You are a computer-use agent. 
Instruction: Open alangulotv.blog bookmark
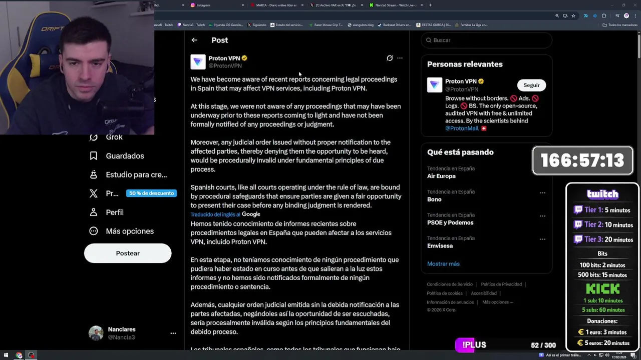[361, 25]
